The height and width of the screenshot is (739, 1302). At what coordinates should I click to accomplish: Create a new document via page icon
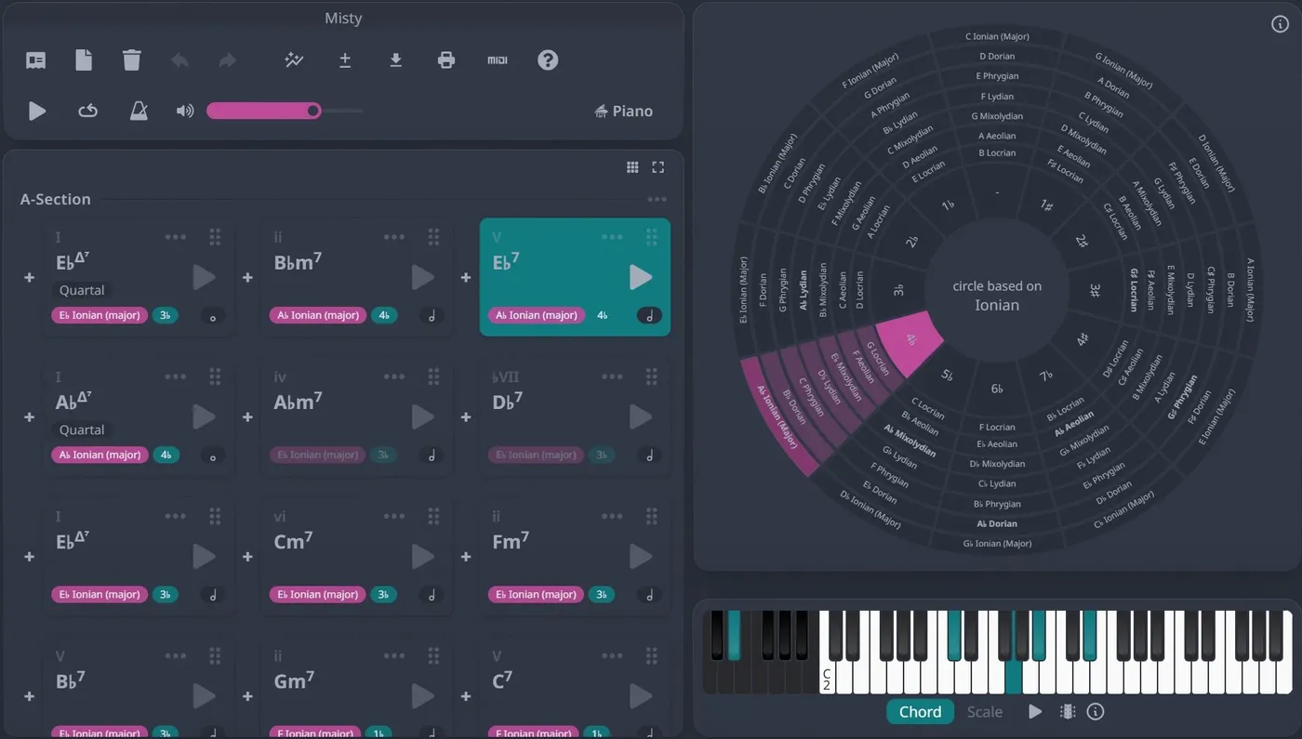[84, 60]
